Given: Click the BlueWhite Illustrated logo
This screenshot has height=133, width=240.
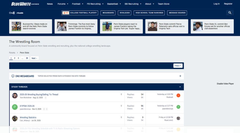Looking at the screenshot, I should [25, 4].
